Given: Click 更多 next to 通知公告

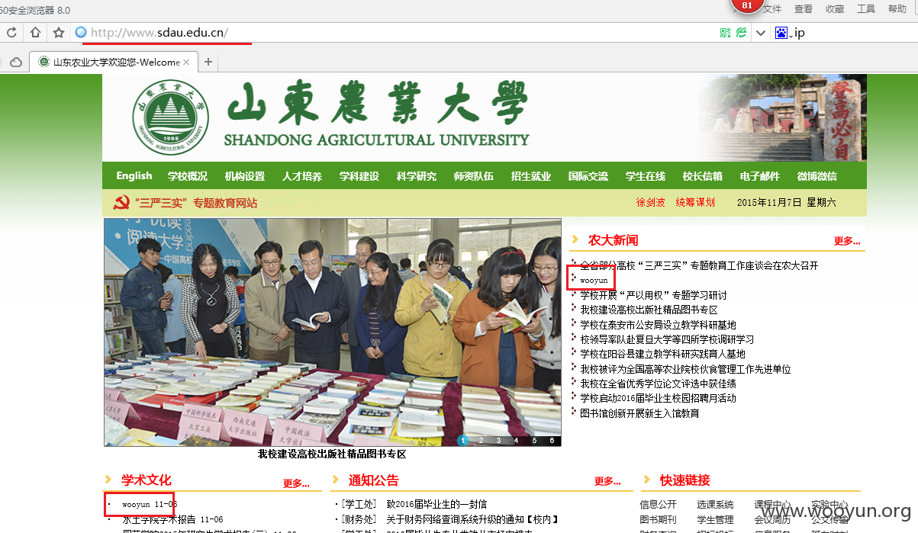Looking at the screenshot, I should click(607, 481).
